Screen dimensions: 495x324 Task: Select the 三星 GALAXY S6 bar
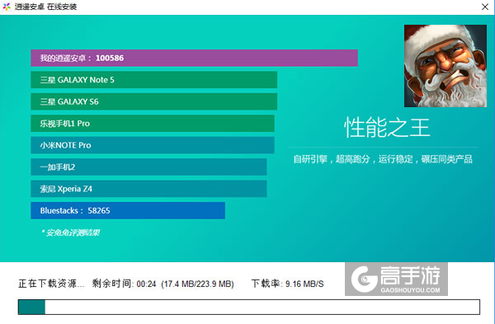[x=153, y=101]
